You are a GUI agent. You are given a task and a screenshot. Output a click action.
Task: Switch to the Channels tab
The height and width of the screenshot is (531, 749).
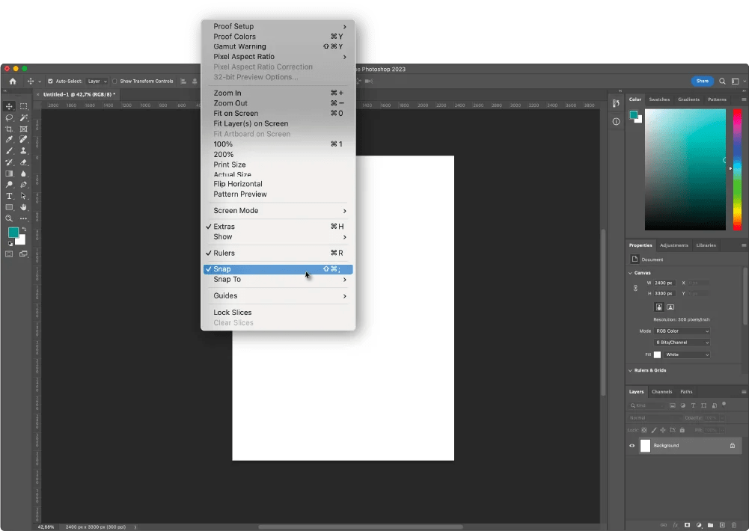661,391
